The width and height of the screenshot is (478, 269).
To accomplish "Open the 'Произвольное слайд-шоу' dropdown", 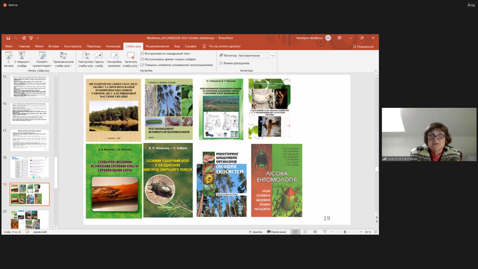I will coord(63,59).
